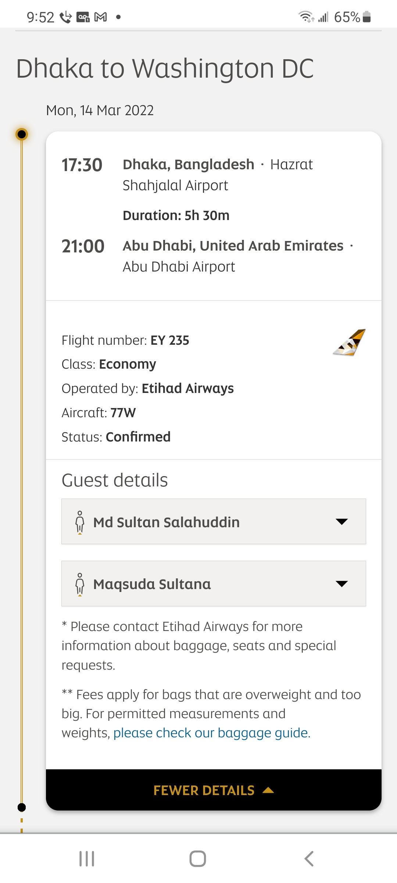Image resolution: width=397 pixels, height=883 pixels.
Task: Tap the call notification icon in status bar
Action: [66, 17]
